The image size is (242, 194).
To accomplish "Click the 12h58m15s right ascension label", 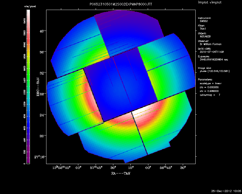I will 61,167.
